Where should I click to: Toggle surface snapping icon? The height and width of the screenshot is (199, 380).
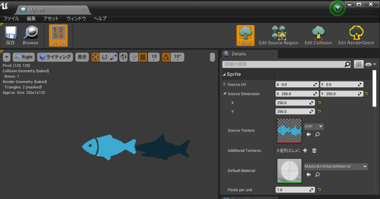[134, 57]
